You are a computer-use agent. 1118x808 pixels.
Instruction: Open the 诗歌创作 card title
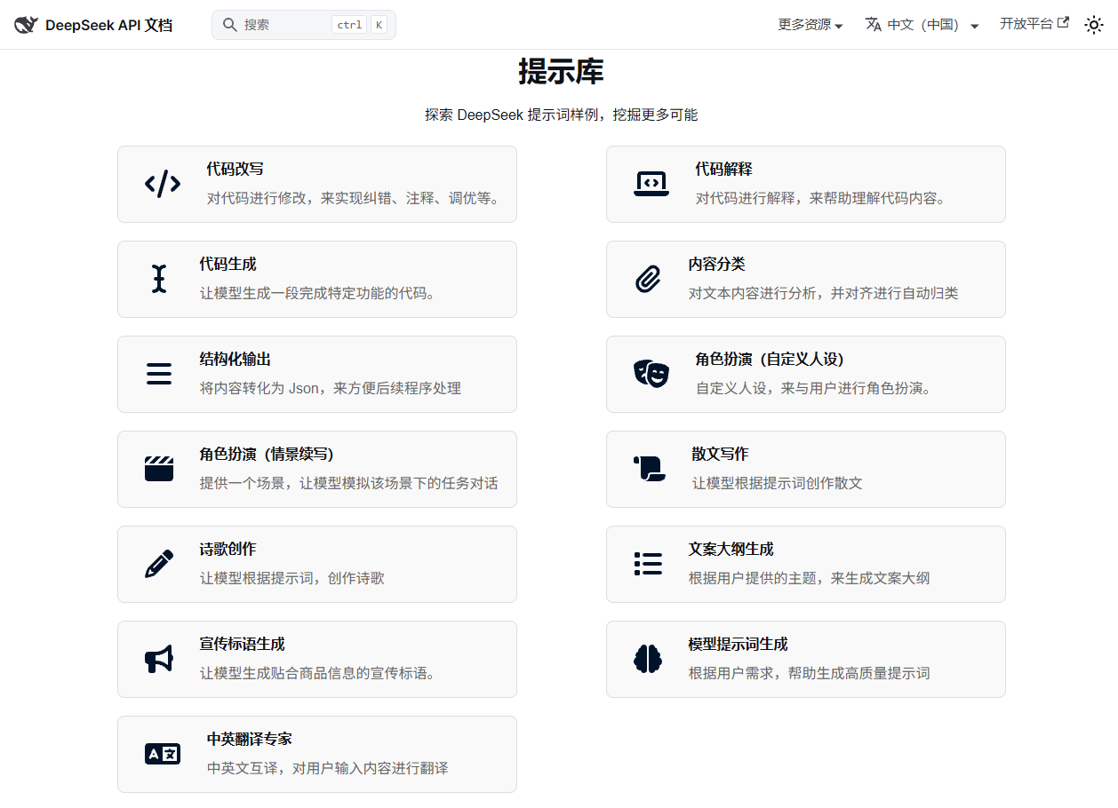[228, 550]
